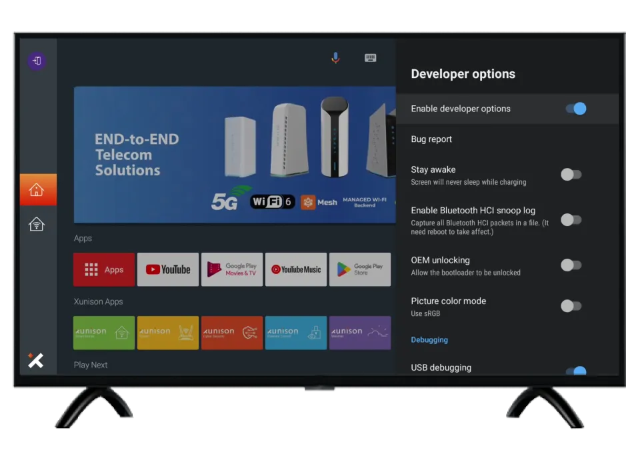This screenshot has height=466, width=640.
Task: Click the Developer options title
Action: tap(463, 74)
